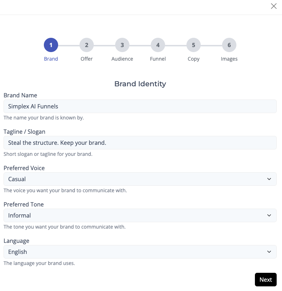Viewport: 282px width, 291px height.
Task: Click the Copy step label
Action: click(x=194, y=59)
